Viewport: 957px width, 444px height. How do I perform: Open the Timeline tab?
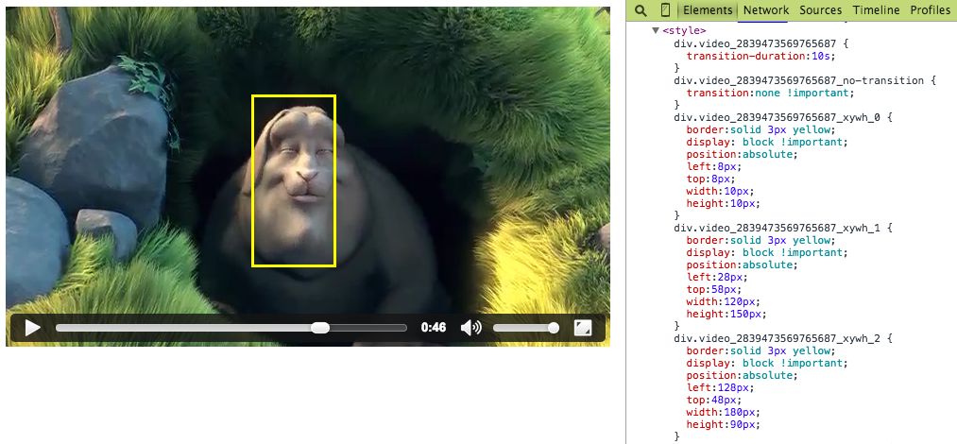876,9
